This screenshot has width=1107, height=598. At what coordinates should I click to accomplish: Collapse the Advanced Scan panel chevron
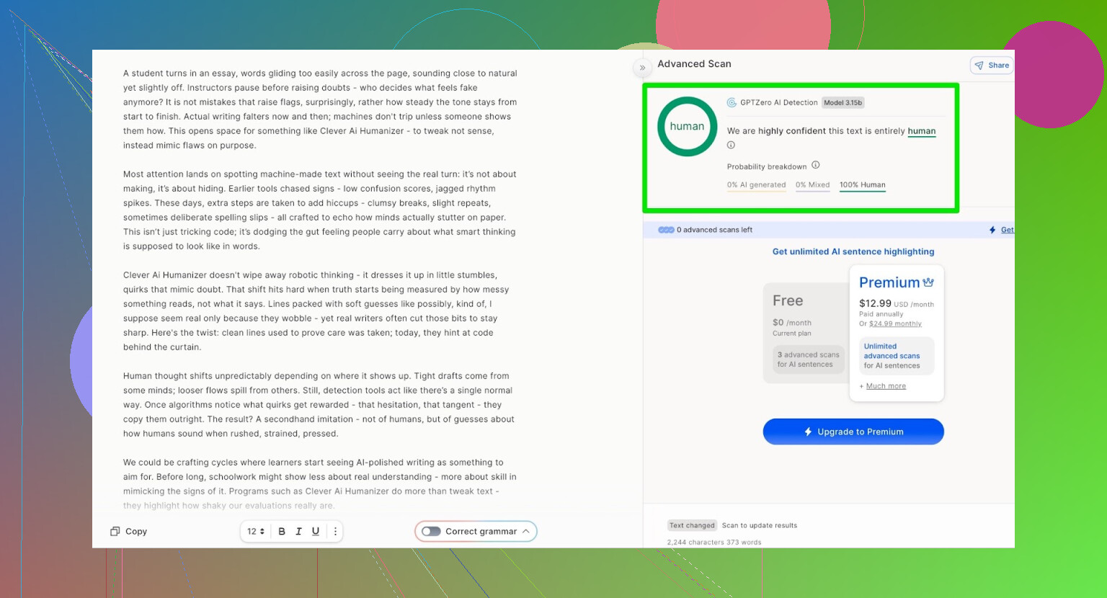(x=642, y=68)
